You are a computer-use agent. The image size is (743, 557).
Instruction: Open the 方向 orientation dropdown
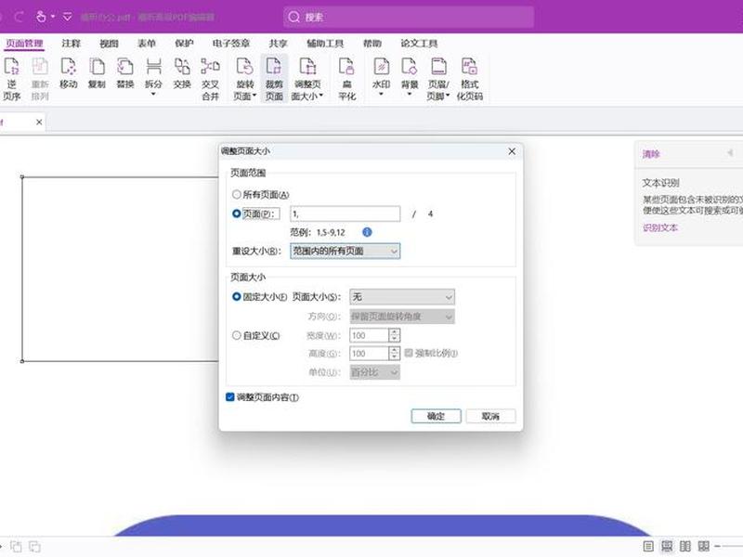[x=402, y=317]
